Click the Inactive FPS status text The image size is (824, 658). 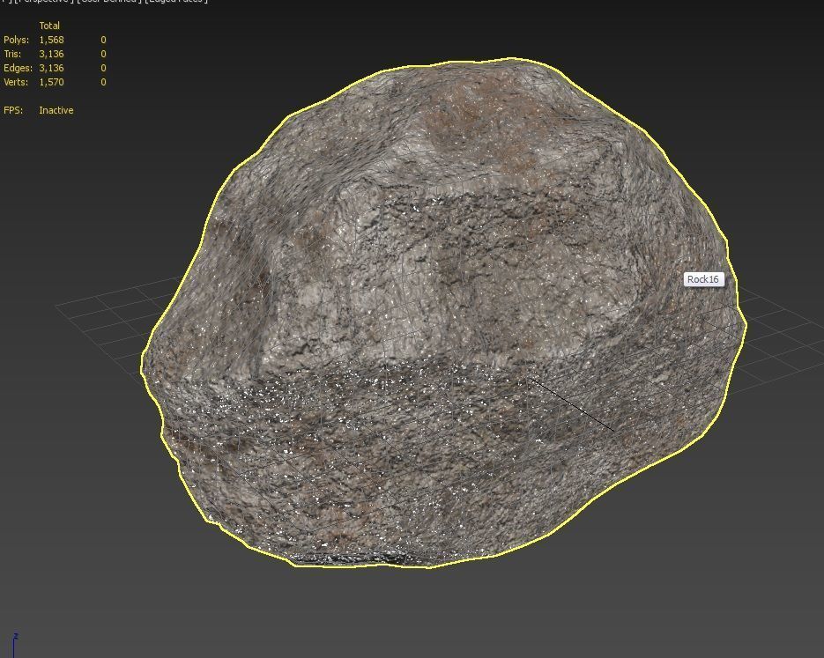(56, 110)
